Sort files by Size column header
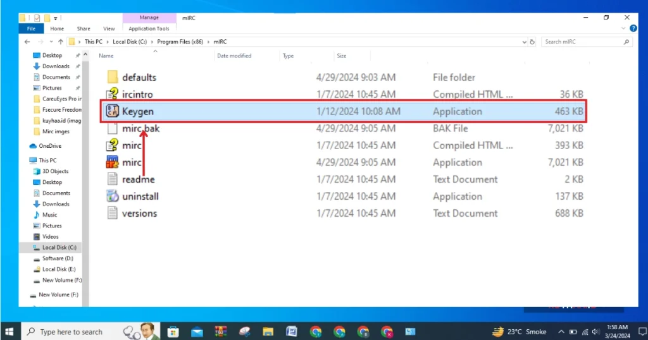Image resolution: width=648 pixels, height=340 pixels. pos(341,56)
